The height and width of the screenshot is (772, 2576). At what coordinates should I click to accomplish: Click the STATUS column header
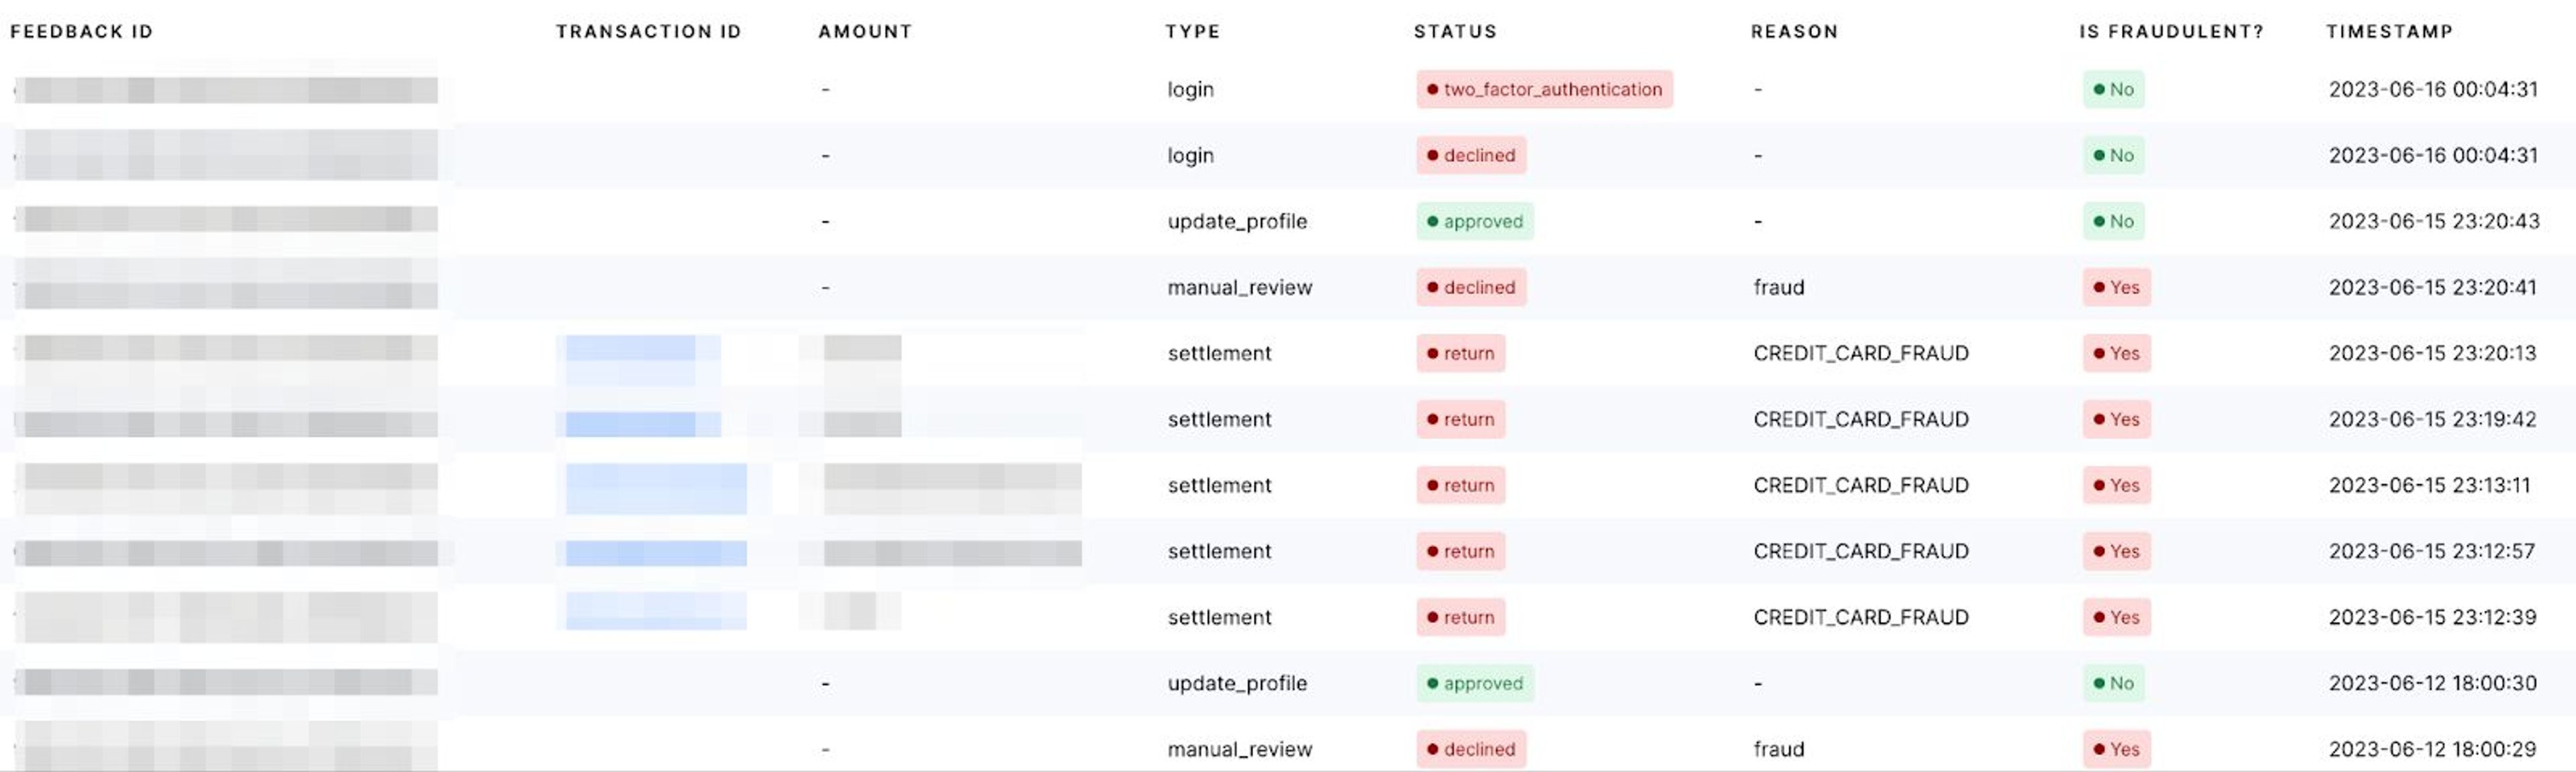(x=1455, y=31)
